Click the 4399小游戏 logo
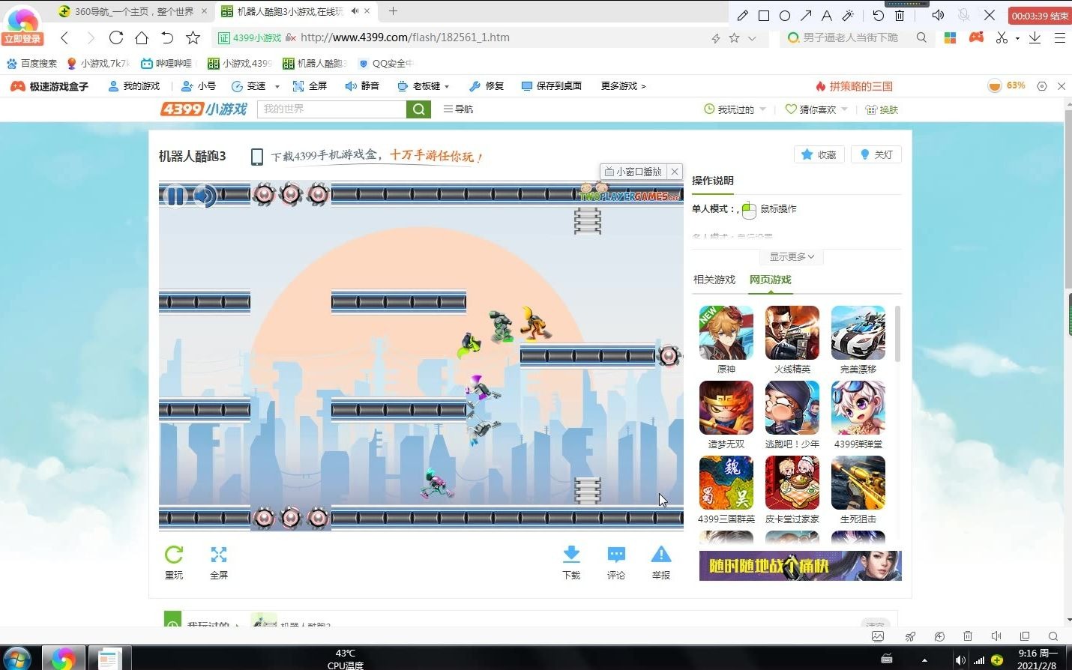The width and height of the screenshot is (1072, 670). pyautogui.click(x=203, y=109)
